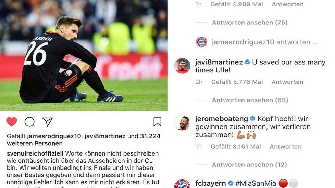Expand Antworten ansehen (12) replies
The width and height of the screenshot is (335, 188).
(x=249, y=164)
